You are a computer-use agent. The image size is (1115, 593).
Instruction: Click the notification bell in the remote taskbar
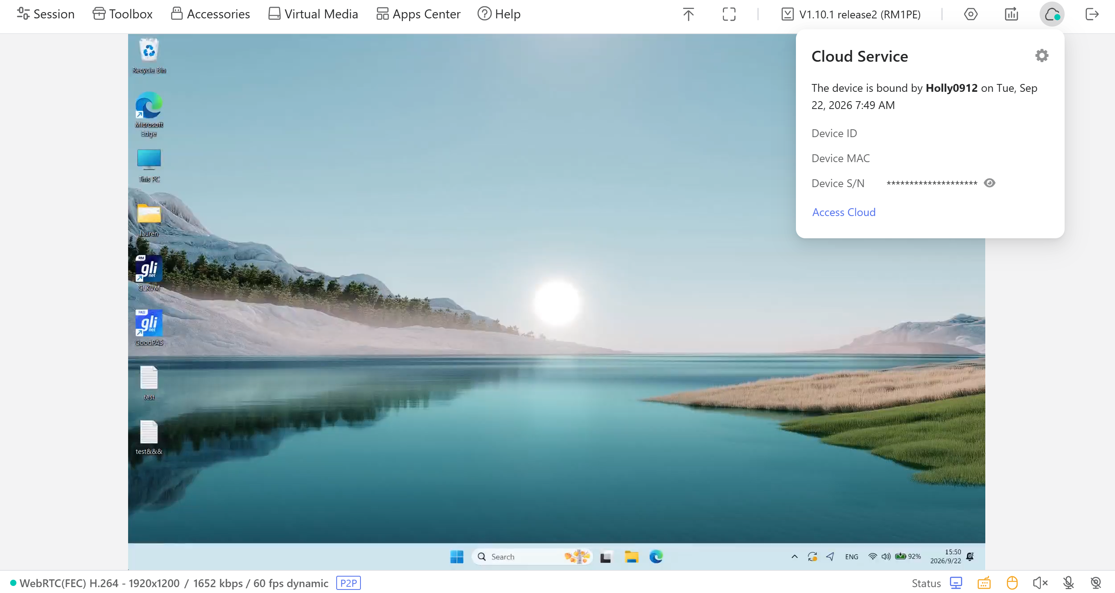point(970,556)
